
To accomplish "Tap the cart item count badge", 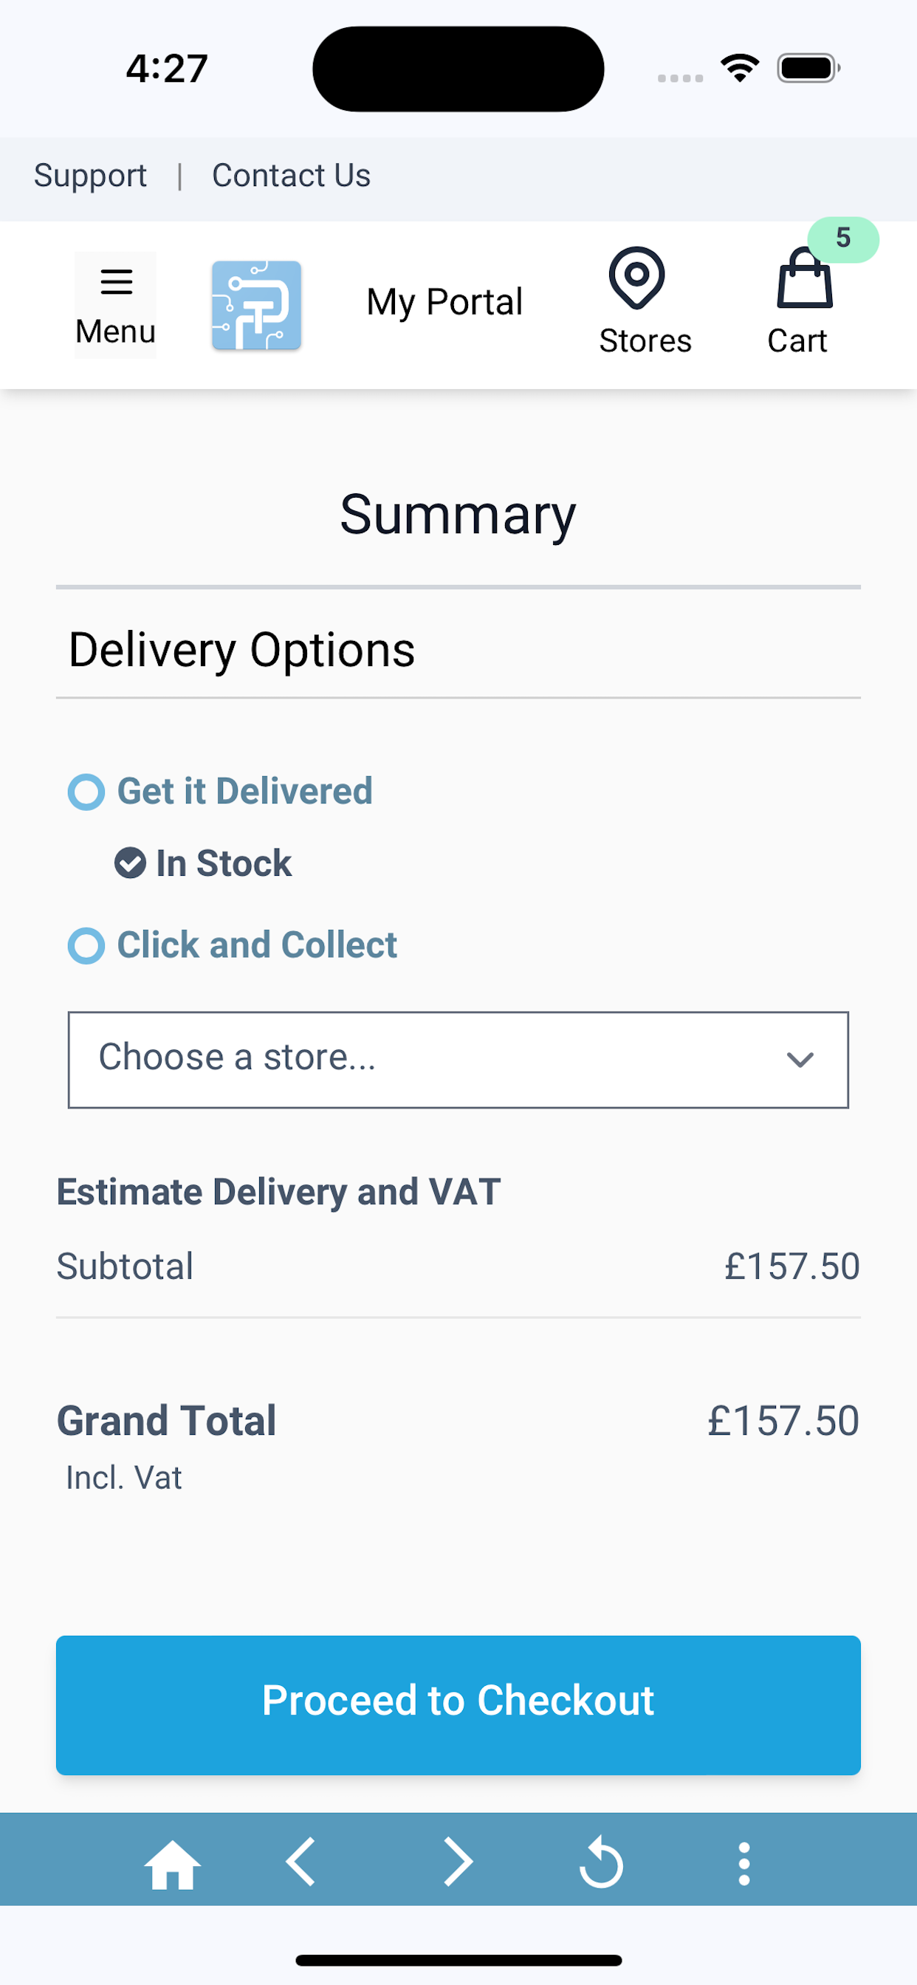I will tap(843, 239).
